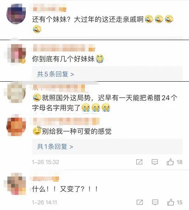The image size is (189, 210).
Task: Share the comment posted at 15:32
Action: (x=139, y=162)
